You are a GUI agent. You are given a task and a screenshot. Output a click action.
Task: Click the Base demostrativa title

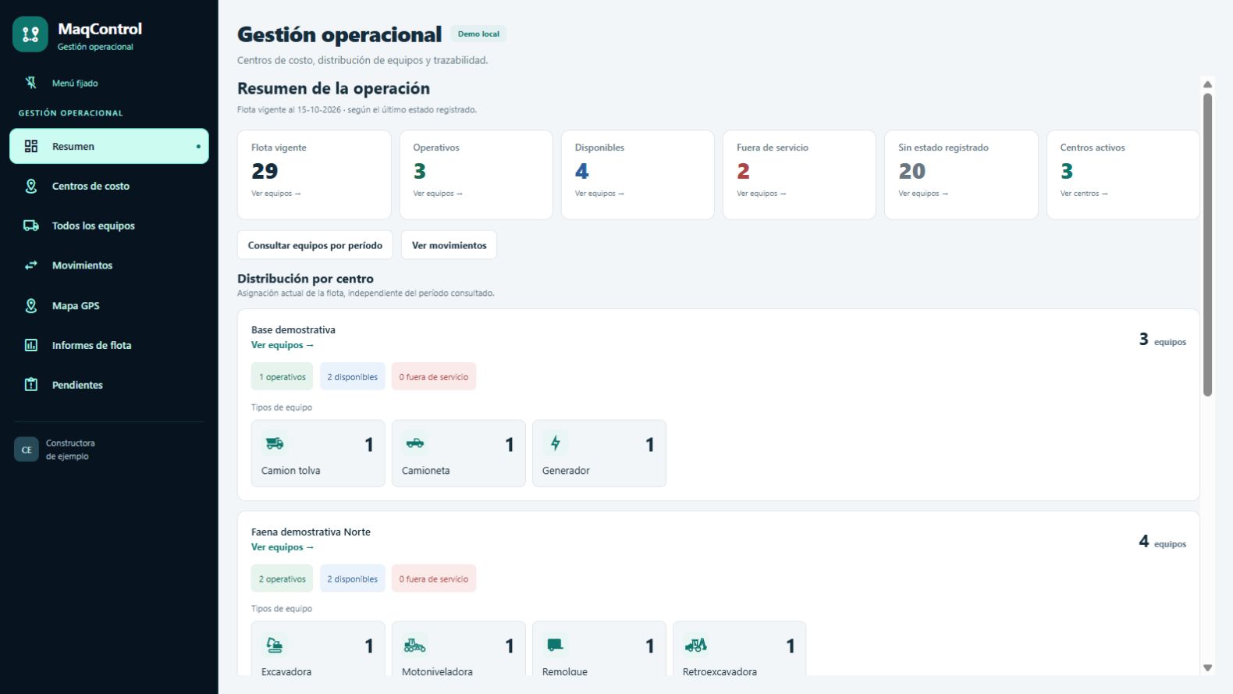[293, 329]
